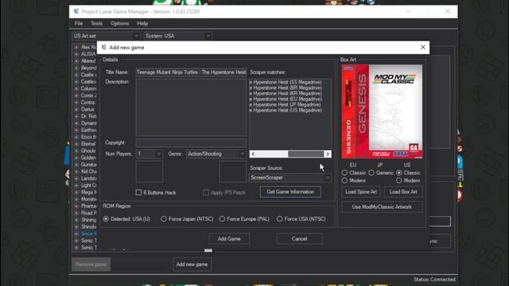Open the File menu
Screen dimensions: 509x286
coord(79,23)
